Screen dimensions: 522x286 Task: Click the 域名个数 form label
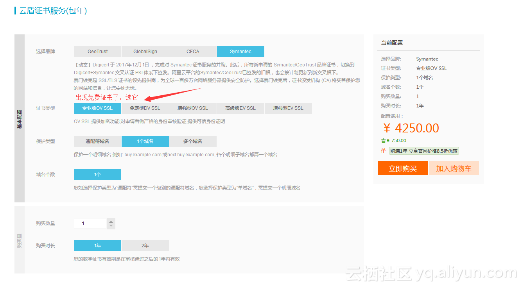coord(45,175)
